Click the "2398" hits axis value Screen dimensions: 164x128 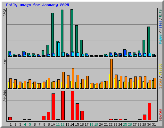click(x=5, y=12)
